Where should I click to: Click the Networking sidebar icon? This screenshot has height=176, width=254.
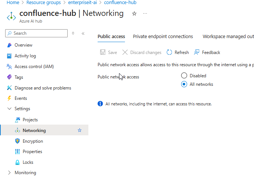click(x=17, y=130)
